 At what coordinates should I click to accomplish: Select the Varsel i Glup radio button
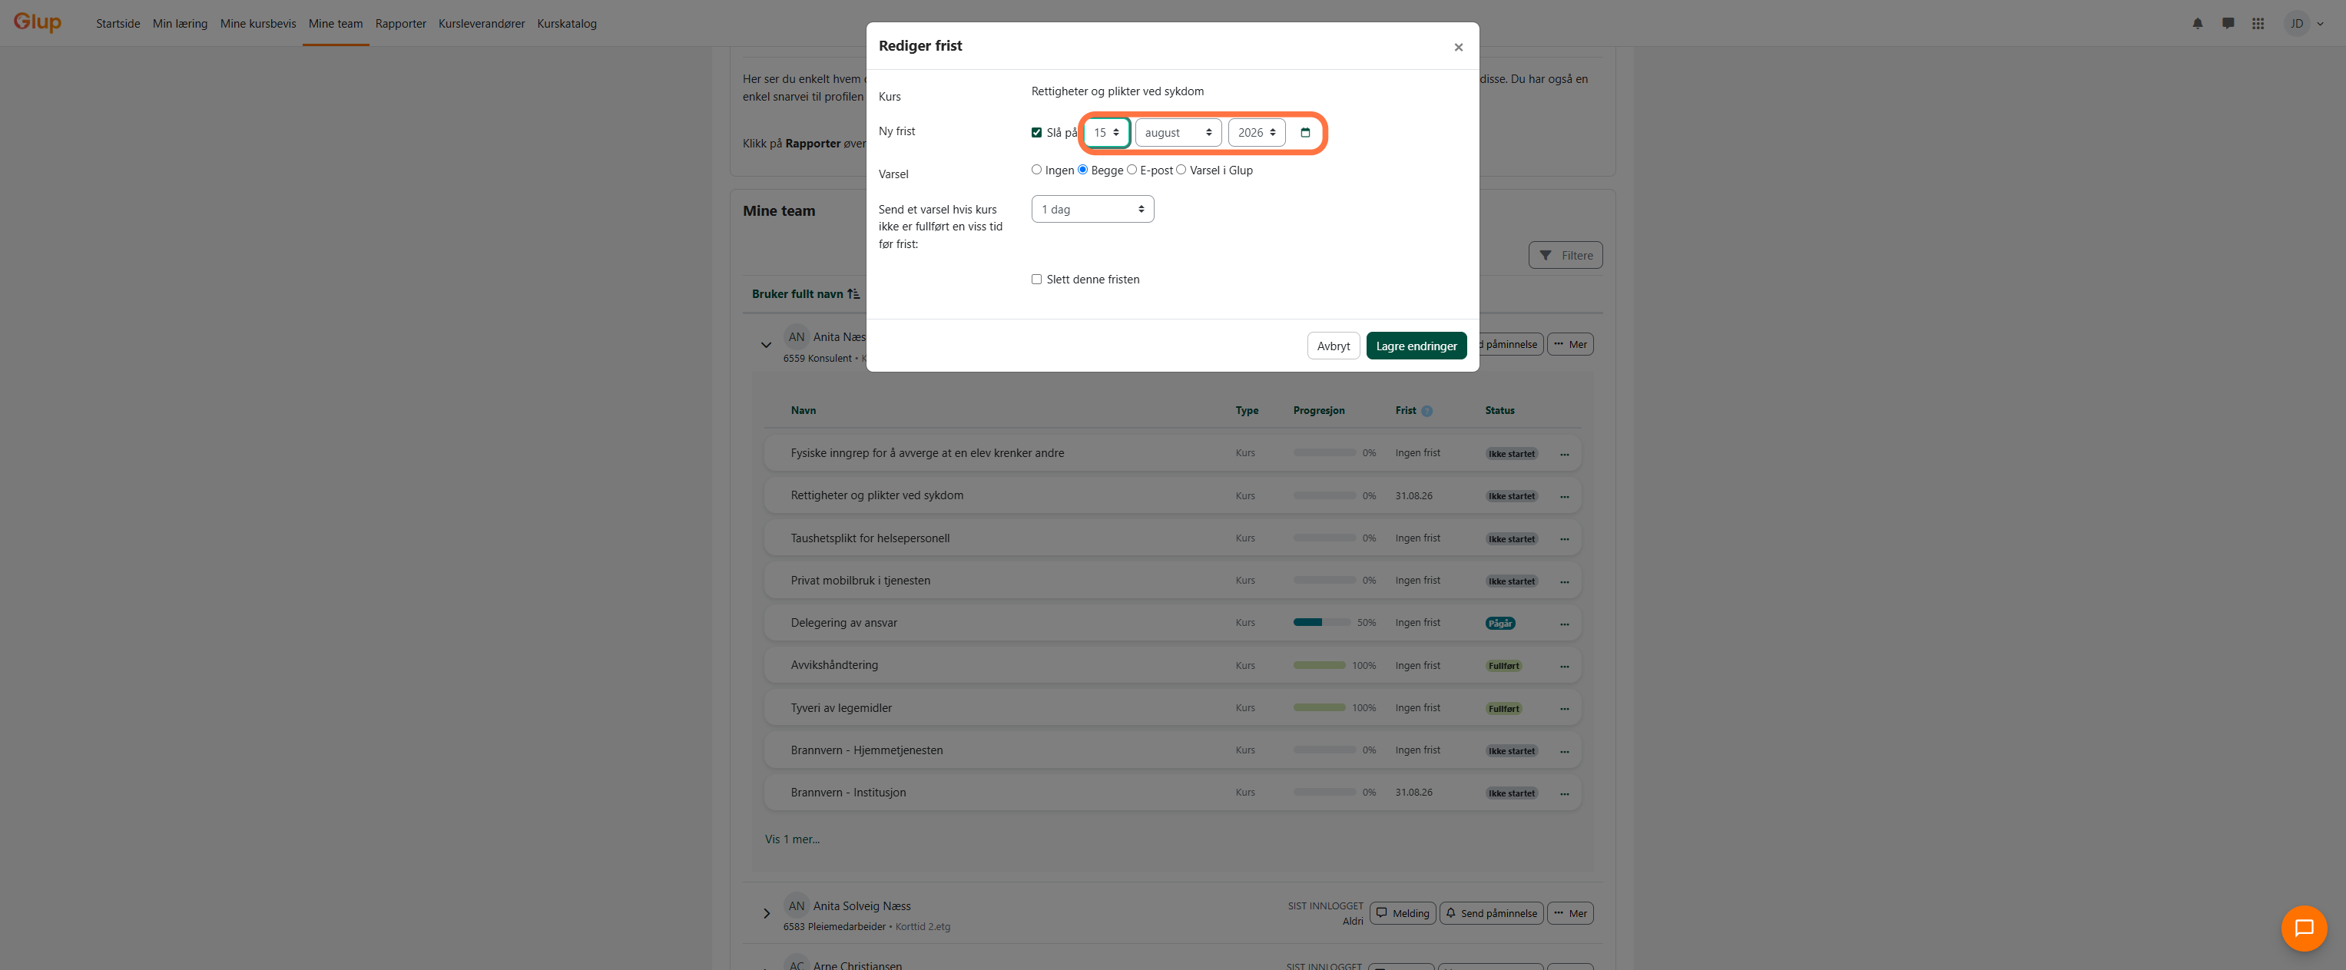point(1180,170)
